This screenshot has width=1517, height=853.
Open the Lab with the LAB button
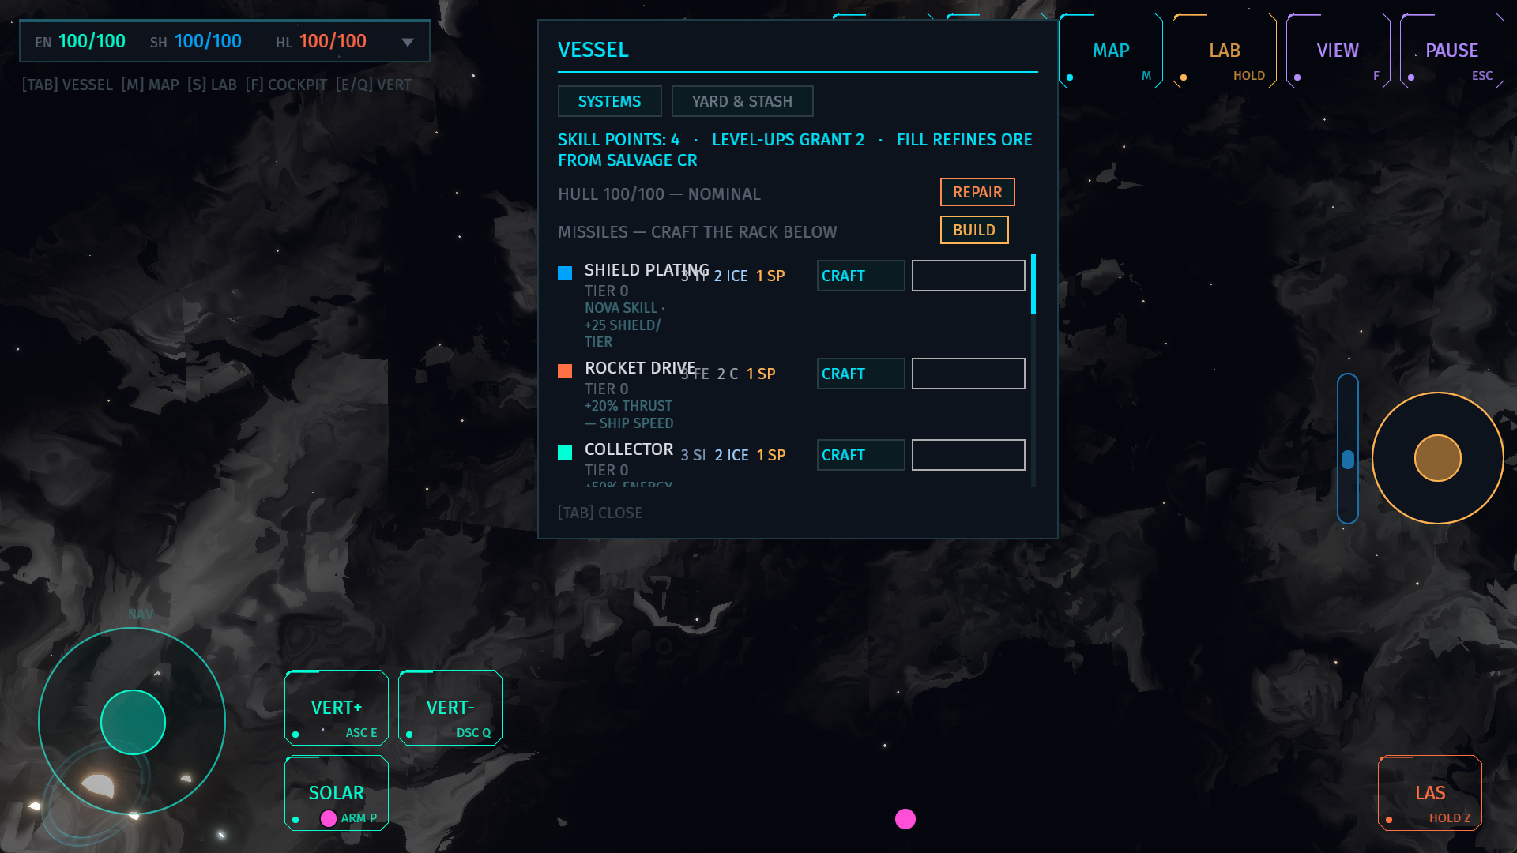coord(1224,51)
